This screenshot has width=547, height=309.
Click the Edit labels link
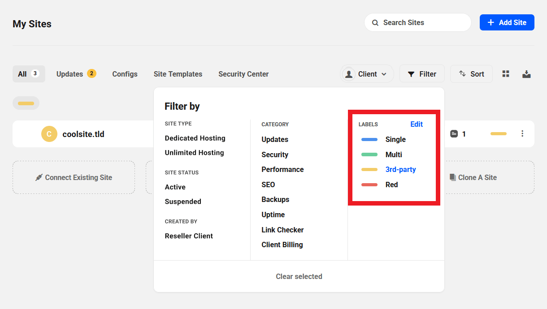coord(417,124)
